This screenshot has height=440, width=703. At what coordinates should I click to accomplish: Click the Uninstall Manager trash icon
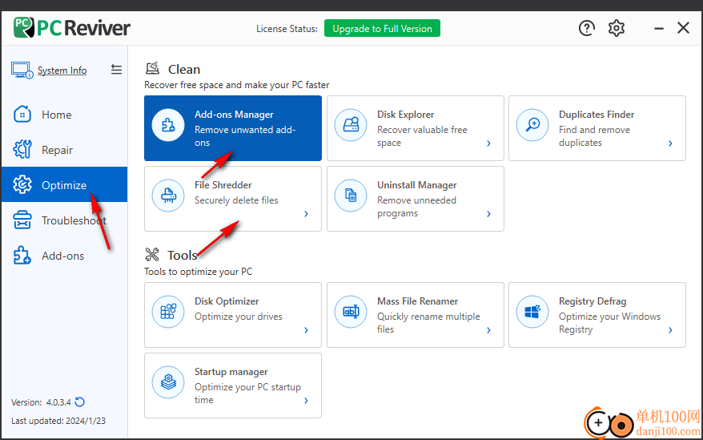(351, 196)
